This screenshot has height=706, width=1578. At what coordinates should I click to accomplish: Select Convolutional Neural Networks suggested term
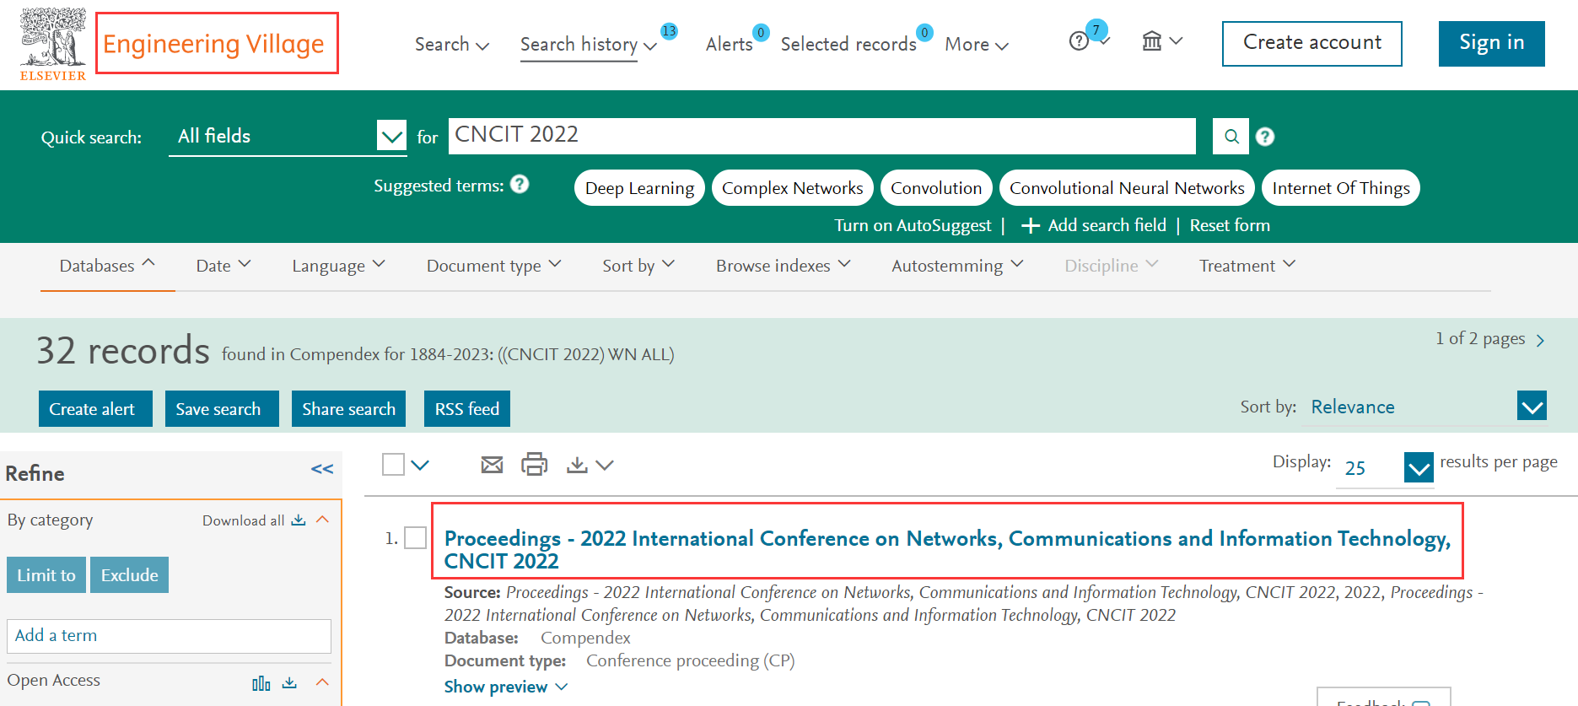1127,187
